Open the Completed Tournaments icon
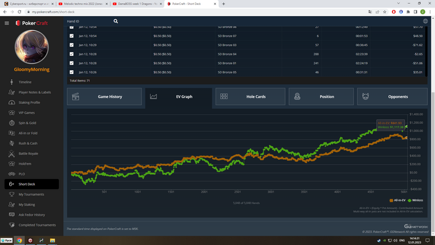The image size is (435, 245). tap(12, 224)
